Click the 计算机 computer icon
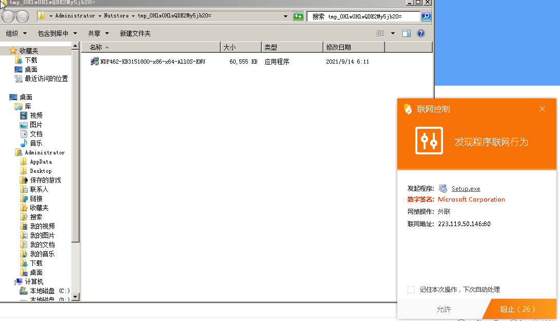Image resolution: width=560 pixels, height=321 pixels. coord(18,282)
